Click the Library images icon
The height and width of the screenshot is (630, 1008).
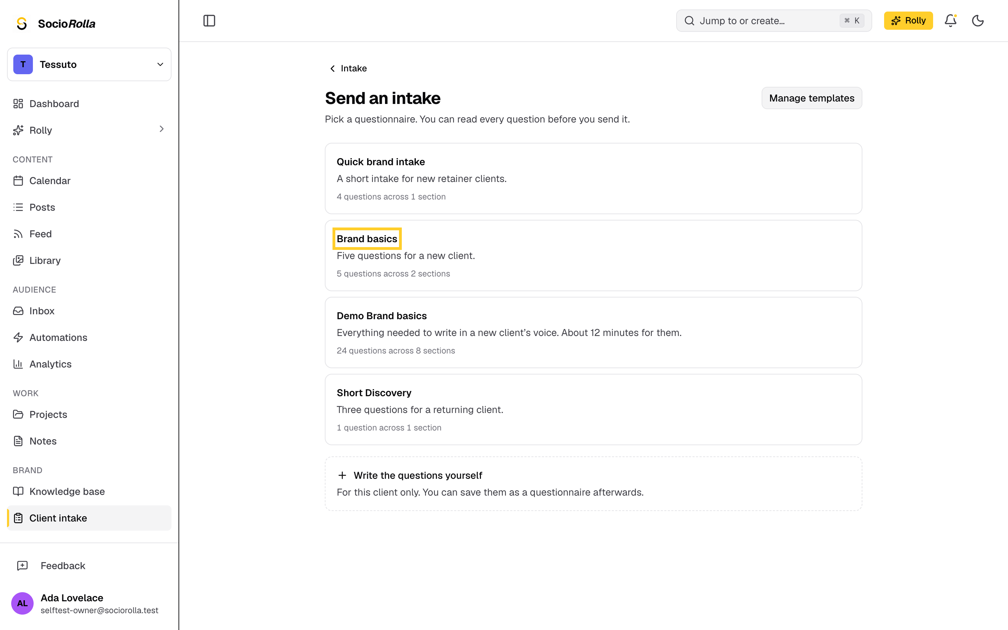point(18,260)
